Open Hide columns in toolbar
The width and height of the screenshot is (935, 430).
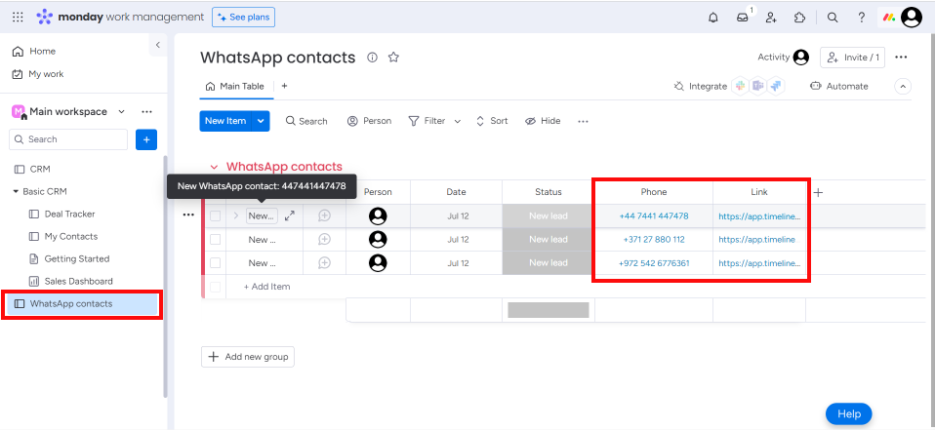[x=543, y=121]
